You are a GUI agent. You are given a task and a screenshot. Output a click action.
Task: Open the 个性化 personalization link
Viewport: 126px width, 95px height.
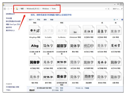click(8, 90)
